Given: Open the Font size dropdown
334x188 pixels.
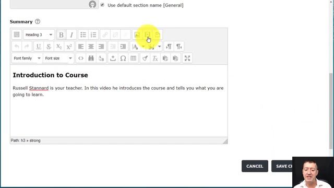Looking at the screenshot, I should (x=58, y=58).
